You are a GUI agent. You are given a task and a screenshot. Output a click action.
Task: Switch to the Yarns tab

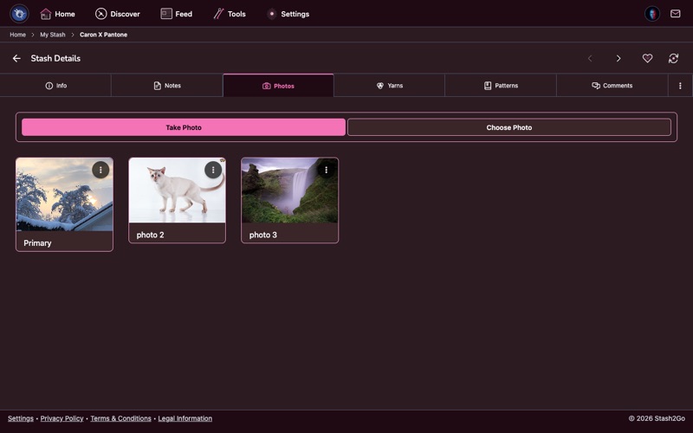coord(389,86)
